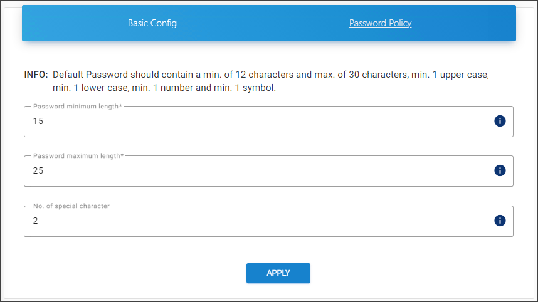
Task: Focus the Password minimum length field
Action: pos(251,122)
